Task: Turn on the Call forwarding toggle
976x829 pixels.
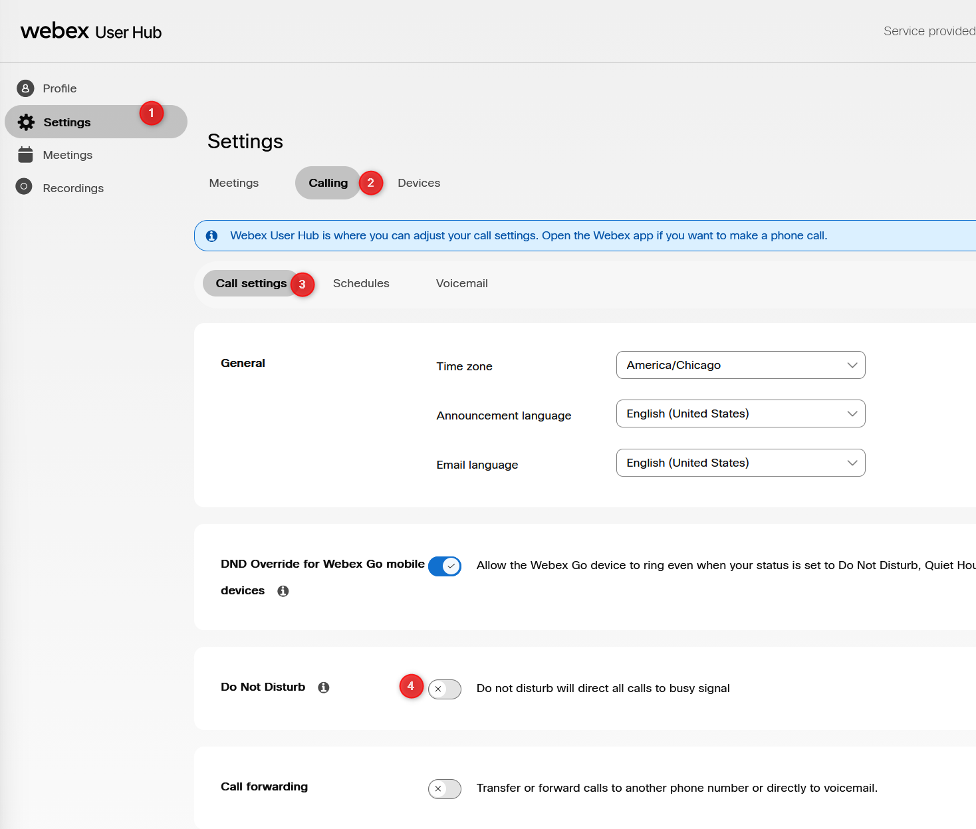Action: pyautogui.click(x=445, y=789)
